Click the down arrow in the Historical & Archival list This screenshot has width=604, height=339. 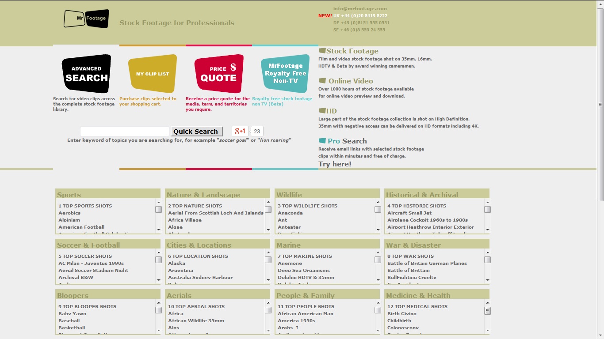[x=487, y=230]
